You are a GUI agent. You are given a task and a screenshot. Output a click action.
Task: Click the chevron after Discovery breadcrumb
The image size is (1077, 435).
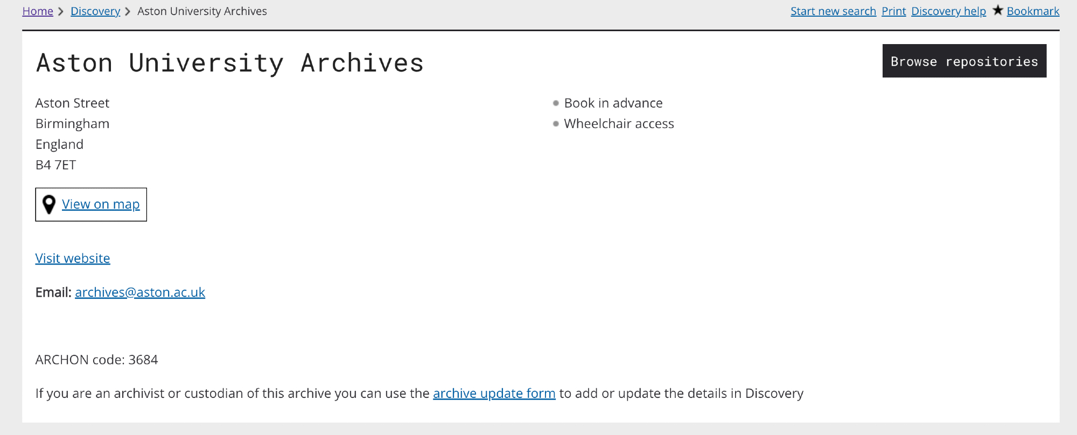128,11
